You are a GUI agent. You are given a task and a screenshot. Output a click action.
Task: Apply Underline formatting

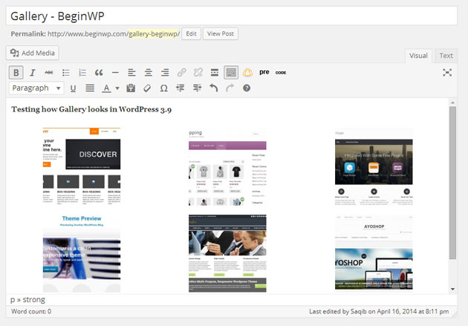tap(73, 88)
